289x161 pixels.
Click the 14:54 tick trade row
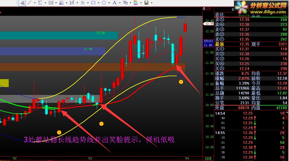tap(250, 113)
